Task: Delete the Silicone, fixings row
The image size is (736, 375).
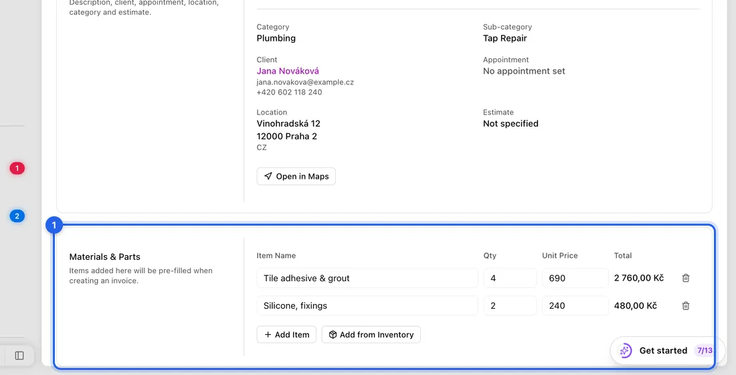Action: coord(686,306)
